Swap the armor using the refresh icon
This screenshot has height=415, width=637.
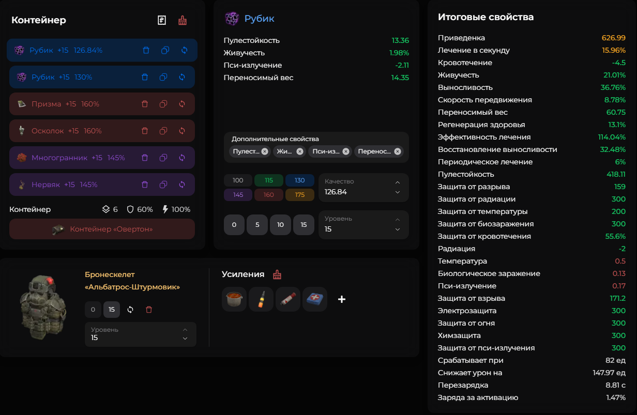[130, 310]
